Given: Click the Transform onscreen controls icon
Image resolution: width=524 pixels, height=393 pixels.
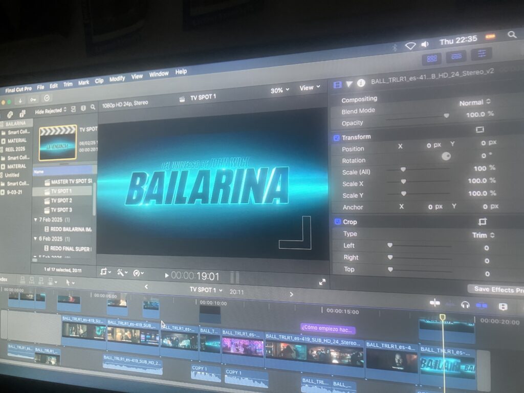Looking at the screenshot, I should (x=480, y=129).
